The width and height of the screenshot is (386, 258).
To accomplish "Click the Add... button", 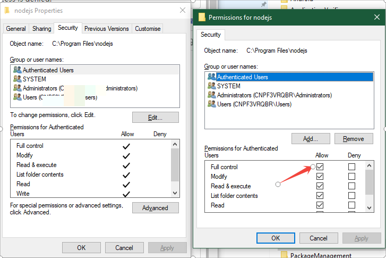I will coord(311,139).
